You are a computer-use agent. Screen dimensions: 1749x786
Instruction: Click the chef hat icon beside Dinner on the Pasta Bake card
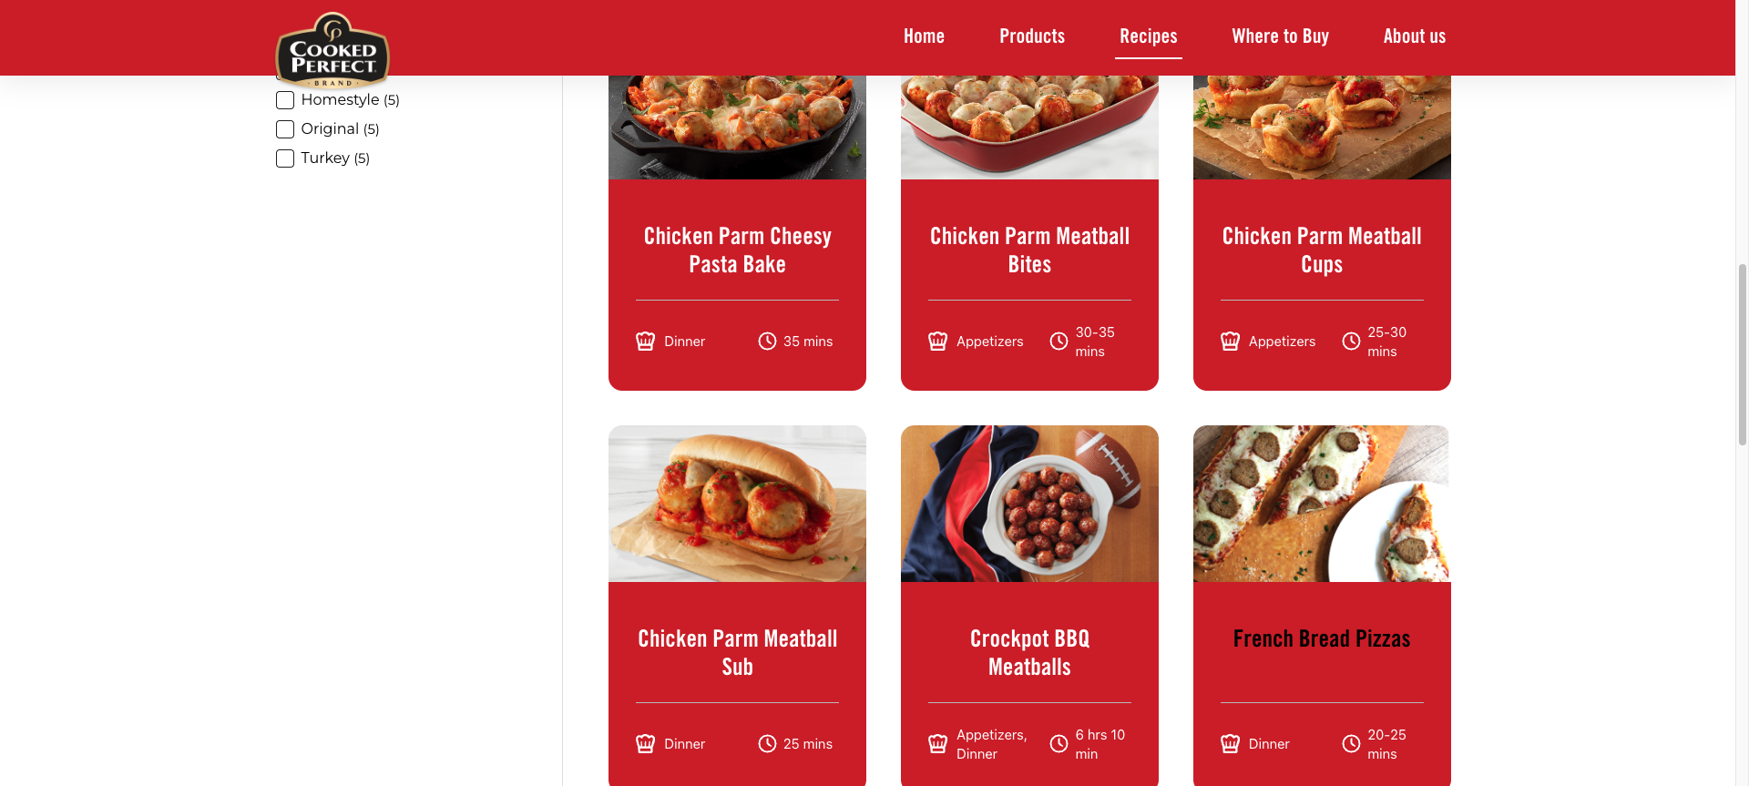pyautogui.click(x=645, y=342)
